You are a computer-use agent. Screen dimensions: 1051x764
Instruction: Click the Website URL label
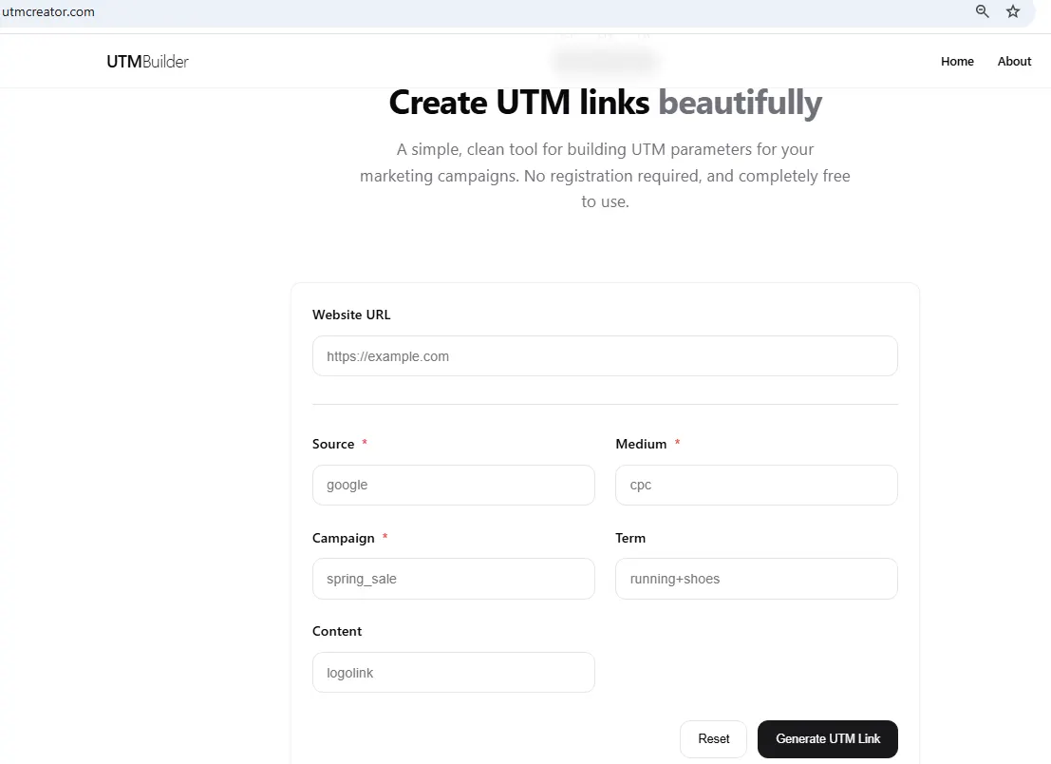[351, 315]
